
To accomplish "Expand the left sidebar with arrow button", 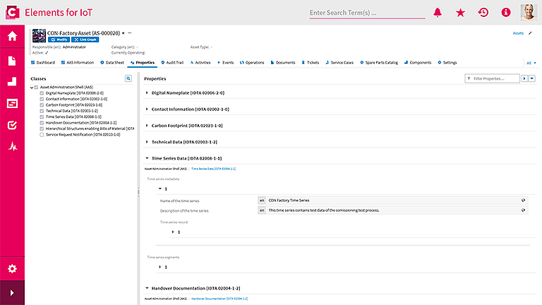I will coord(12,293).
